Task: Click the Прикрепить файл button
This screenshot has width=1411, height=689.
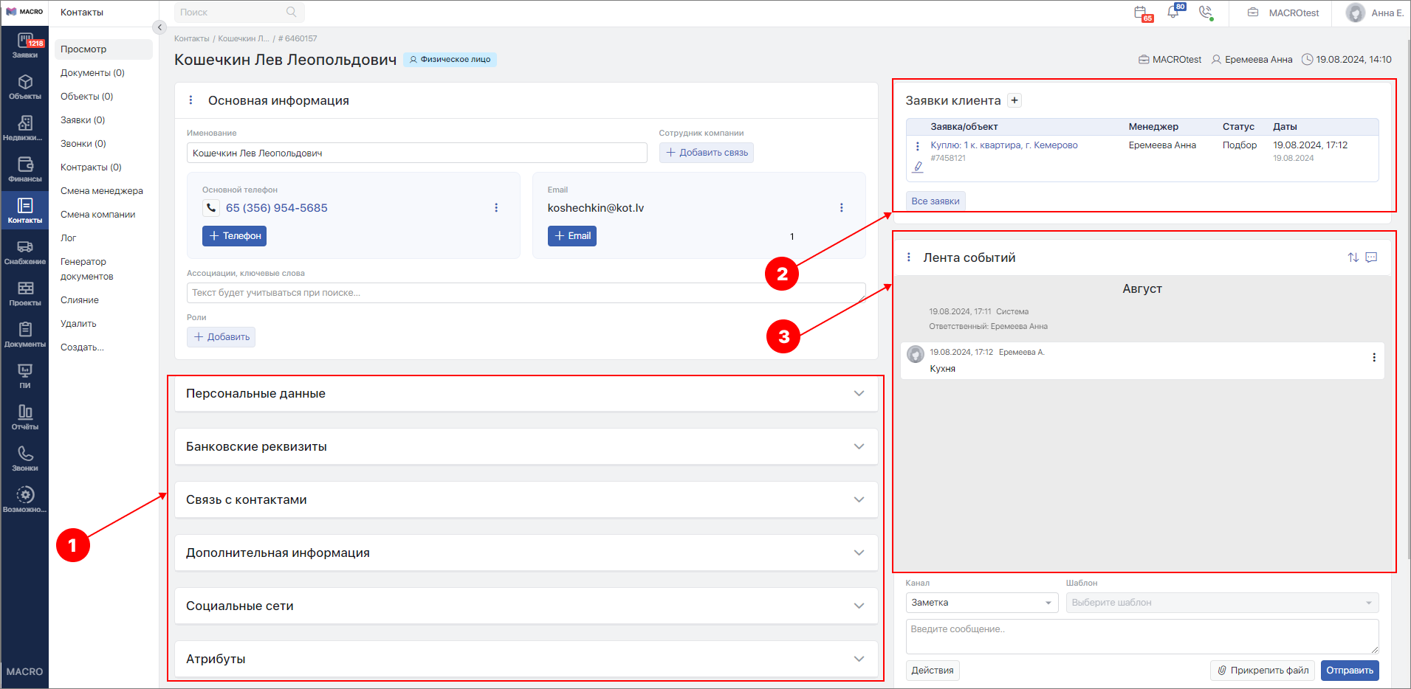Action: (1263, 671)
